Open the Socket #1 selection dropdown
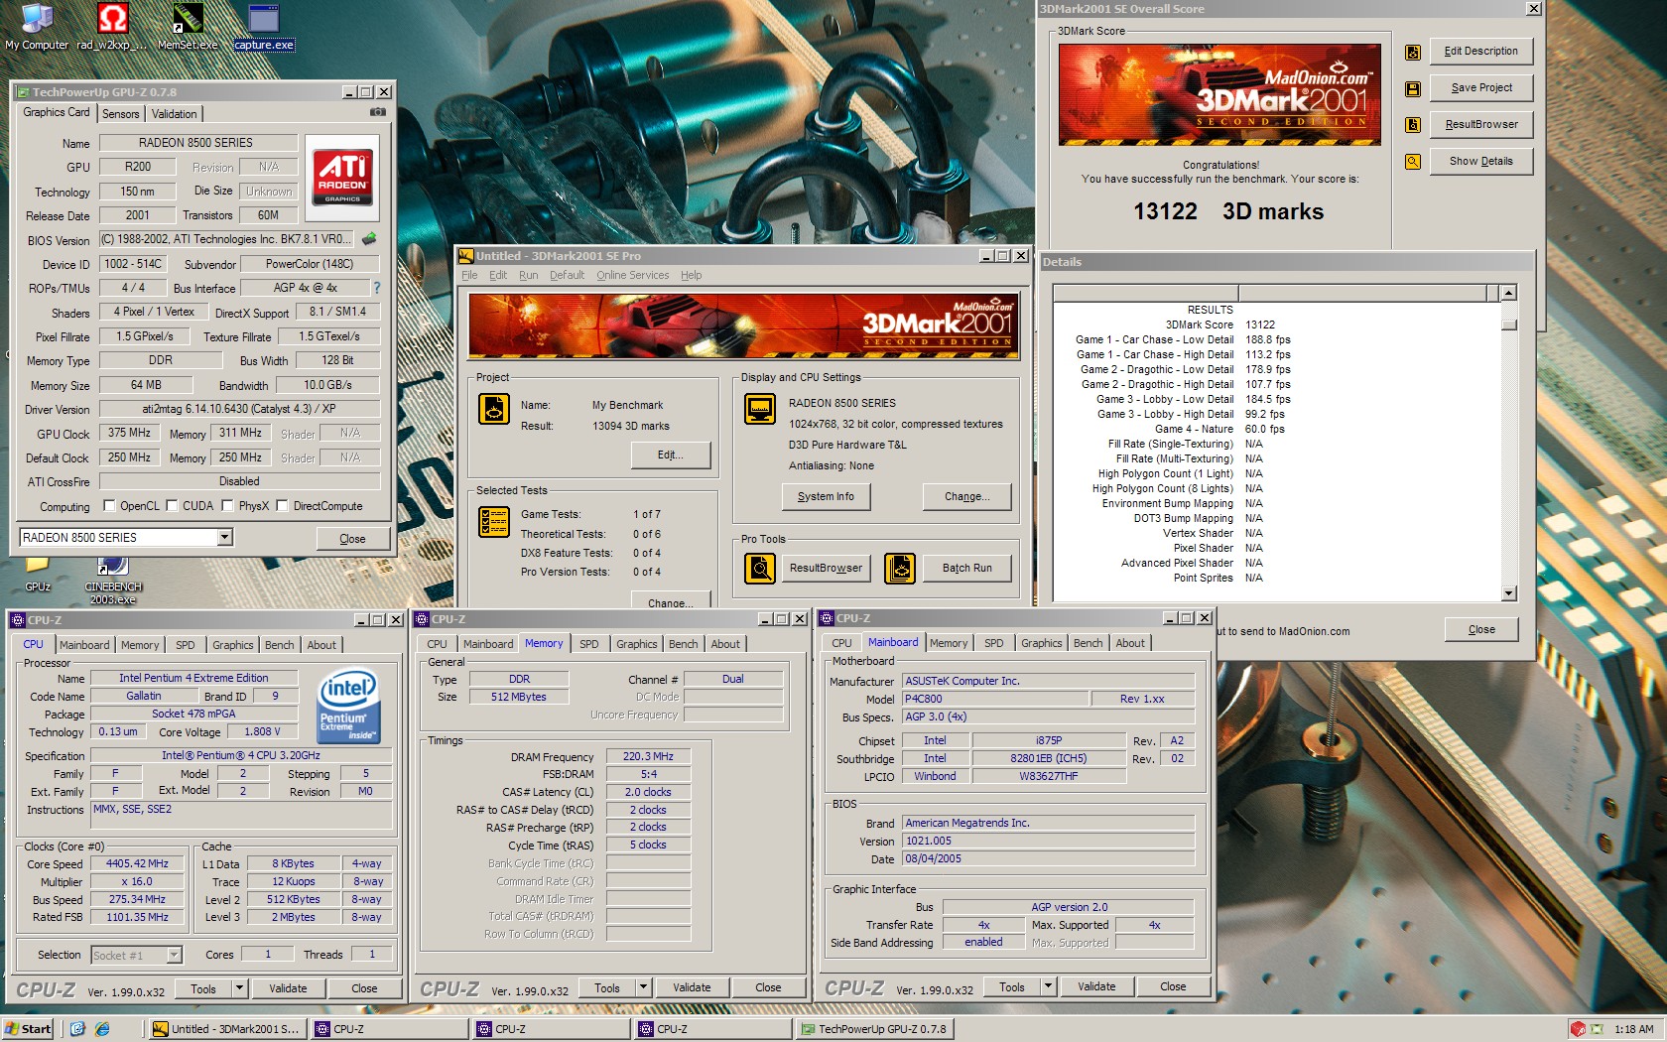 click(175, 955)
